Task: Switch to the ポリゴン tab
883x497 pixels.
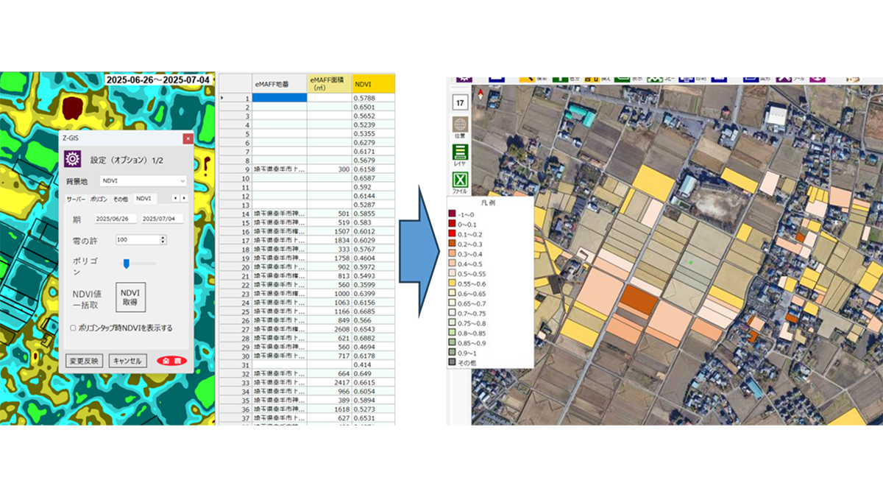Action: (x=99, y=199)
